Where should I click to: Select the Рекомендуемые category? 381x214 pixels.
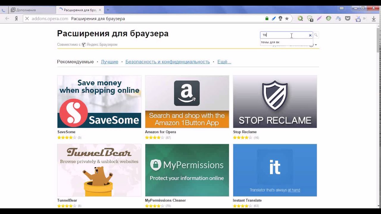click(75, 62)
